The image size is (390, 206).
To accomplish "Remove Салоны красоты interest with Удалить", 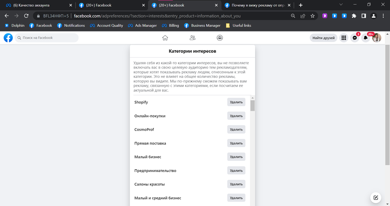I will pos(236,184).
